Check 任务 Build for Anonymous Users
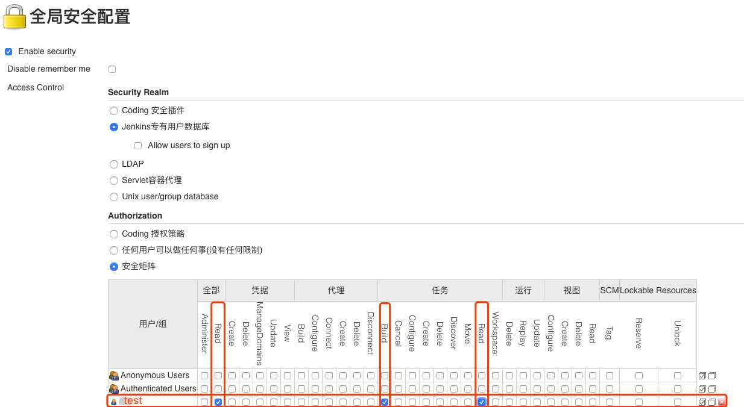 pyautogui.click(x=385, y=376)
